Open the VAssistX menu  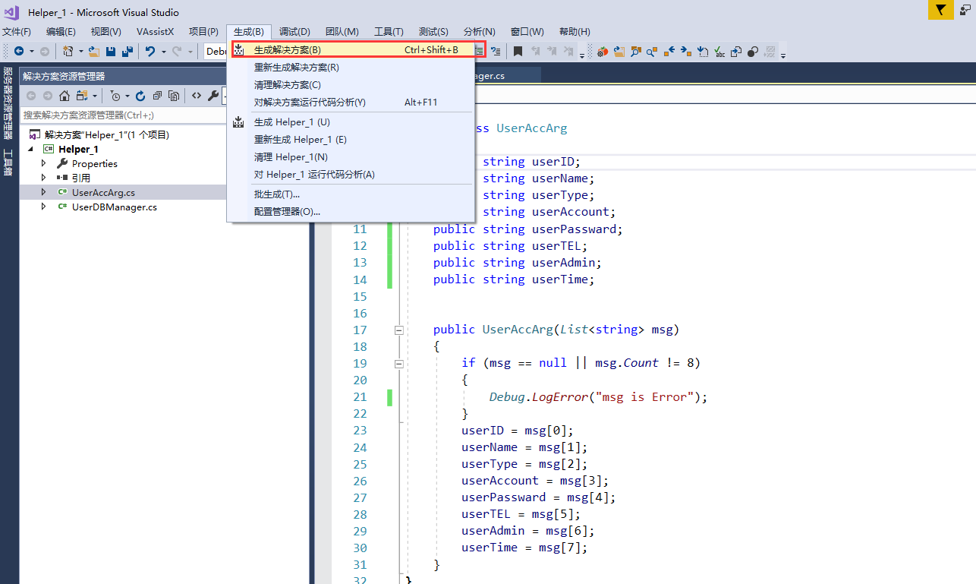[155, 31]
